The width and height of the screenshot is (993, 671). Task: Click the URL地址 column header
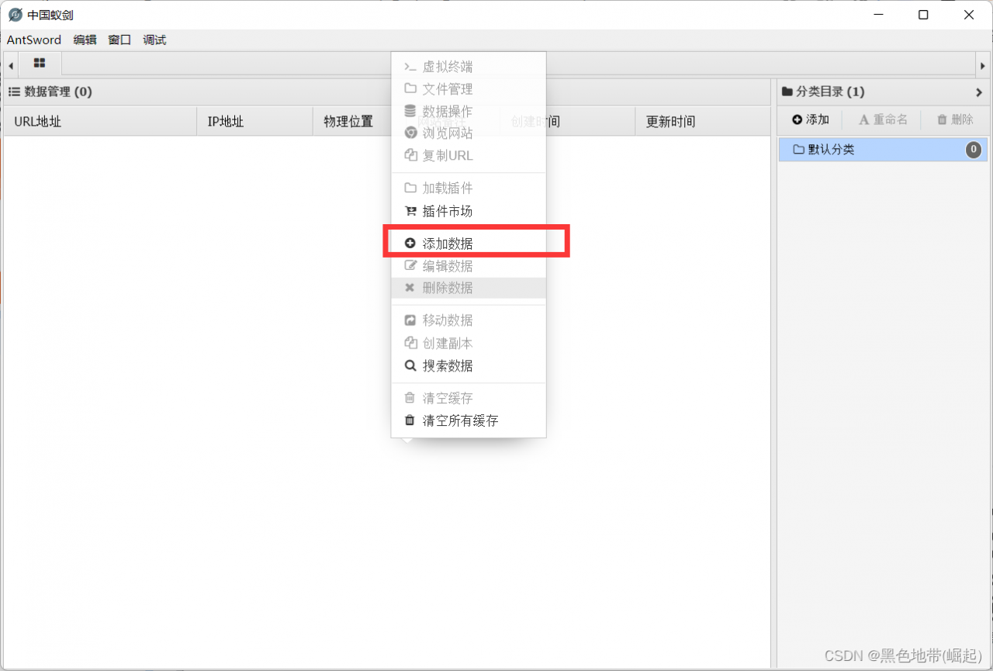100,122
